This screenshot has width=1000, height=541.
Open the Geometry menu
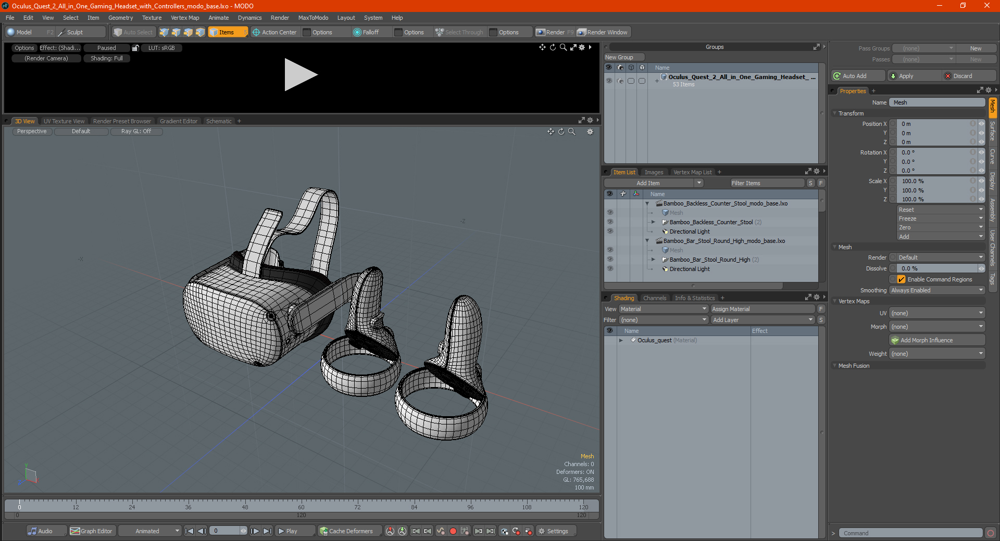pyautogui.click(x=120, y=18)
